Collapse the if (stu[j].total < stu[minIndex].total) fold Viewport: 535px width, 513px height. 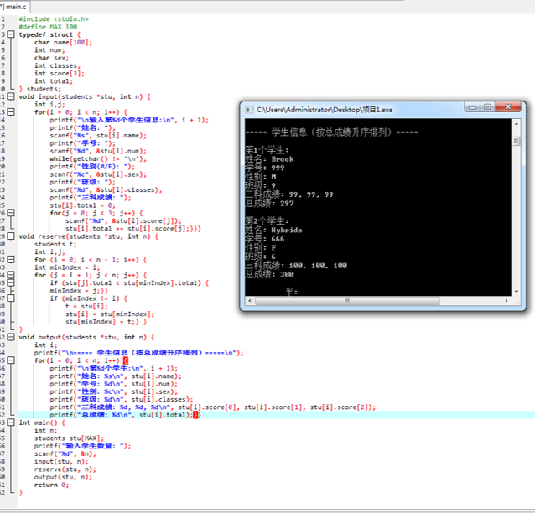(11, 282)
